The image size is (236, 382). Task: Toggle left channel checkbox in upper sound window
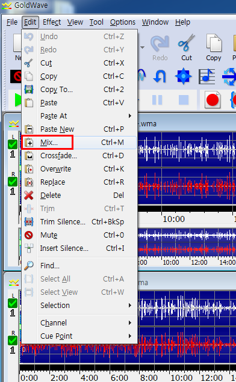[13, 144]
